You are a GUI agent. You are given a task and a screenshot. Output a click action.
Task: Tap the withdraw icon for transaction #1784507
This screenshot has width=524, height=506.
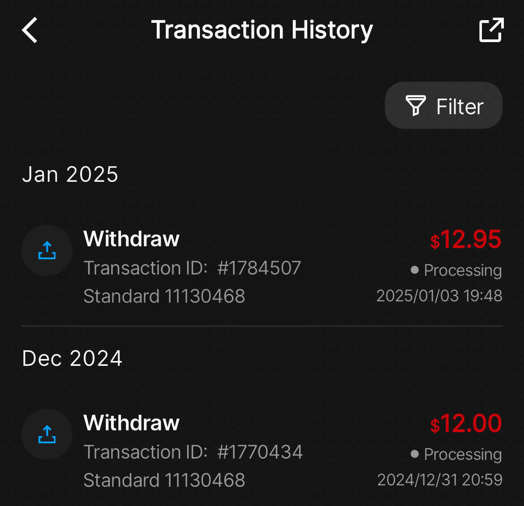click(47, 250)
